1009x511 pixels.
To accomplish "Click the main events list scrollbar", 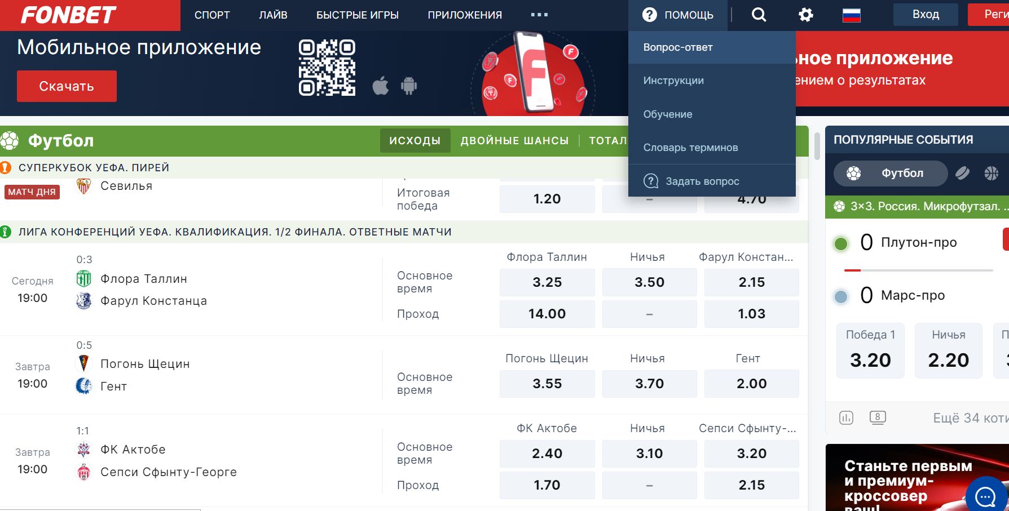I will (x=817, y=146).
